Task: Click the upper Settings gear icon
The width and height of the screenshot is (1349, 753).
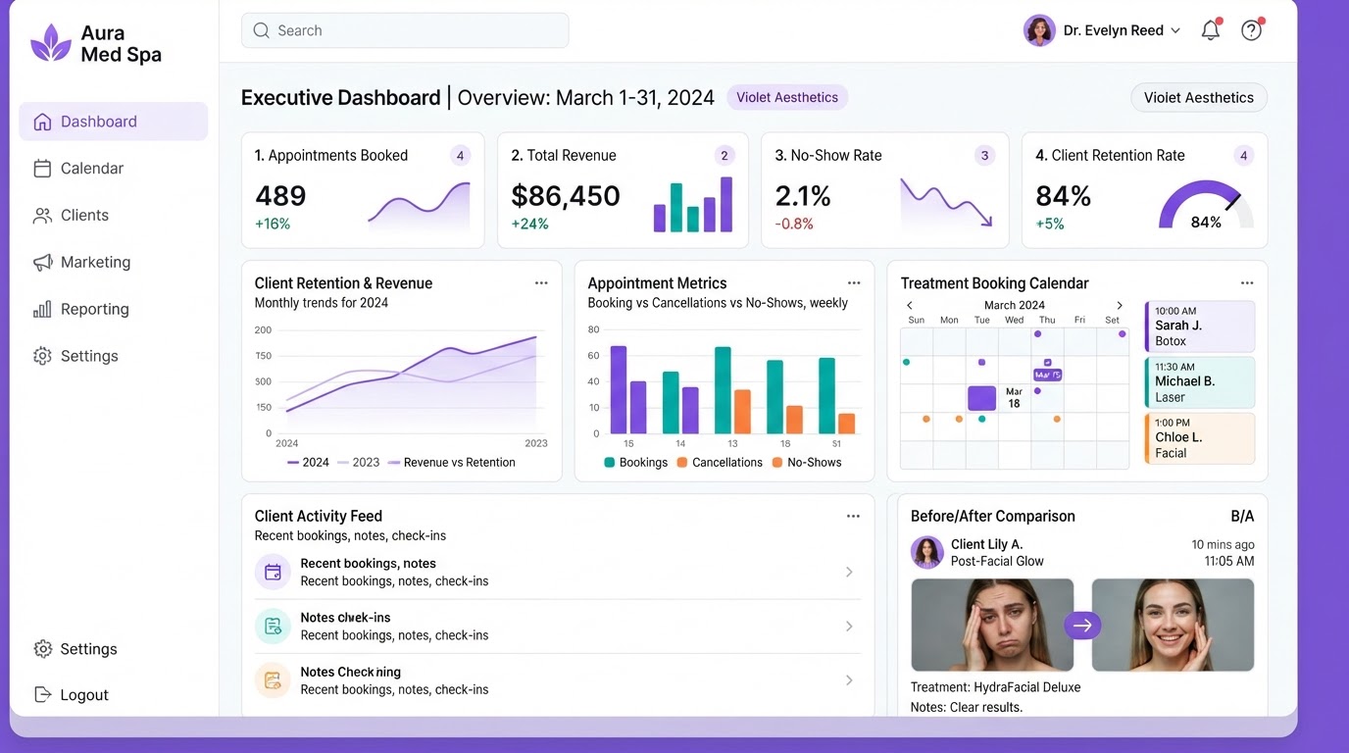Action: 42,356
